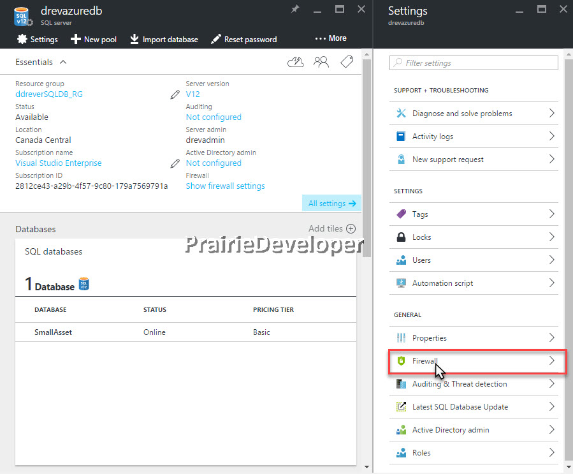Viewport: 573px width, 474px height.
Task: Click the Filter settings input field
Action: [474, 63]
